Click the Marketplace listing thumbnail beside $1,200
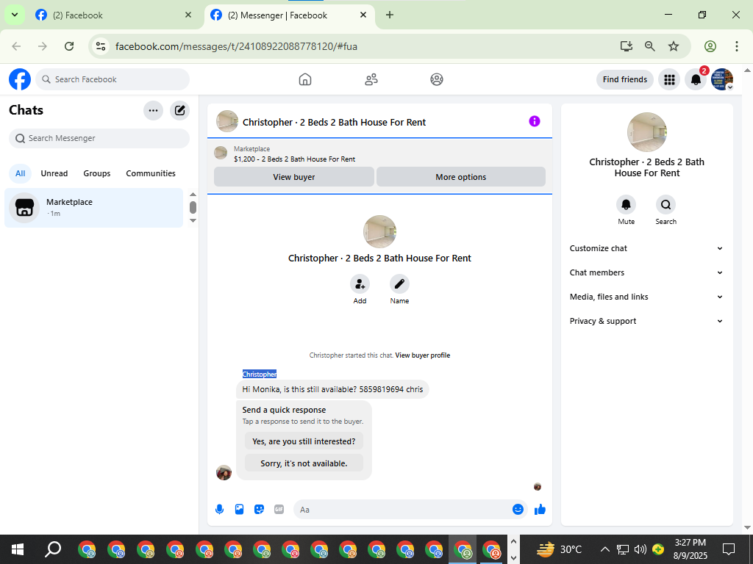The height and width of the screenshot is (564, 753). 221,153
